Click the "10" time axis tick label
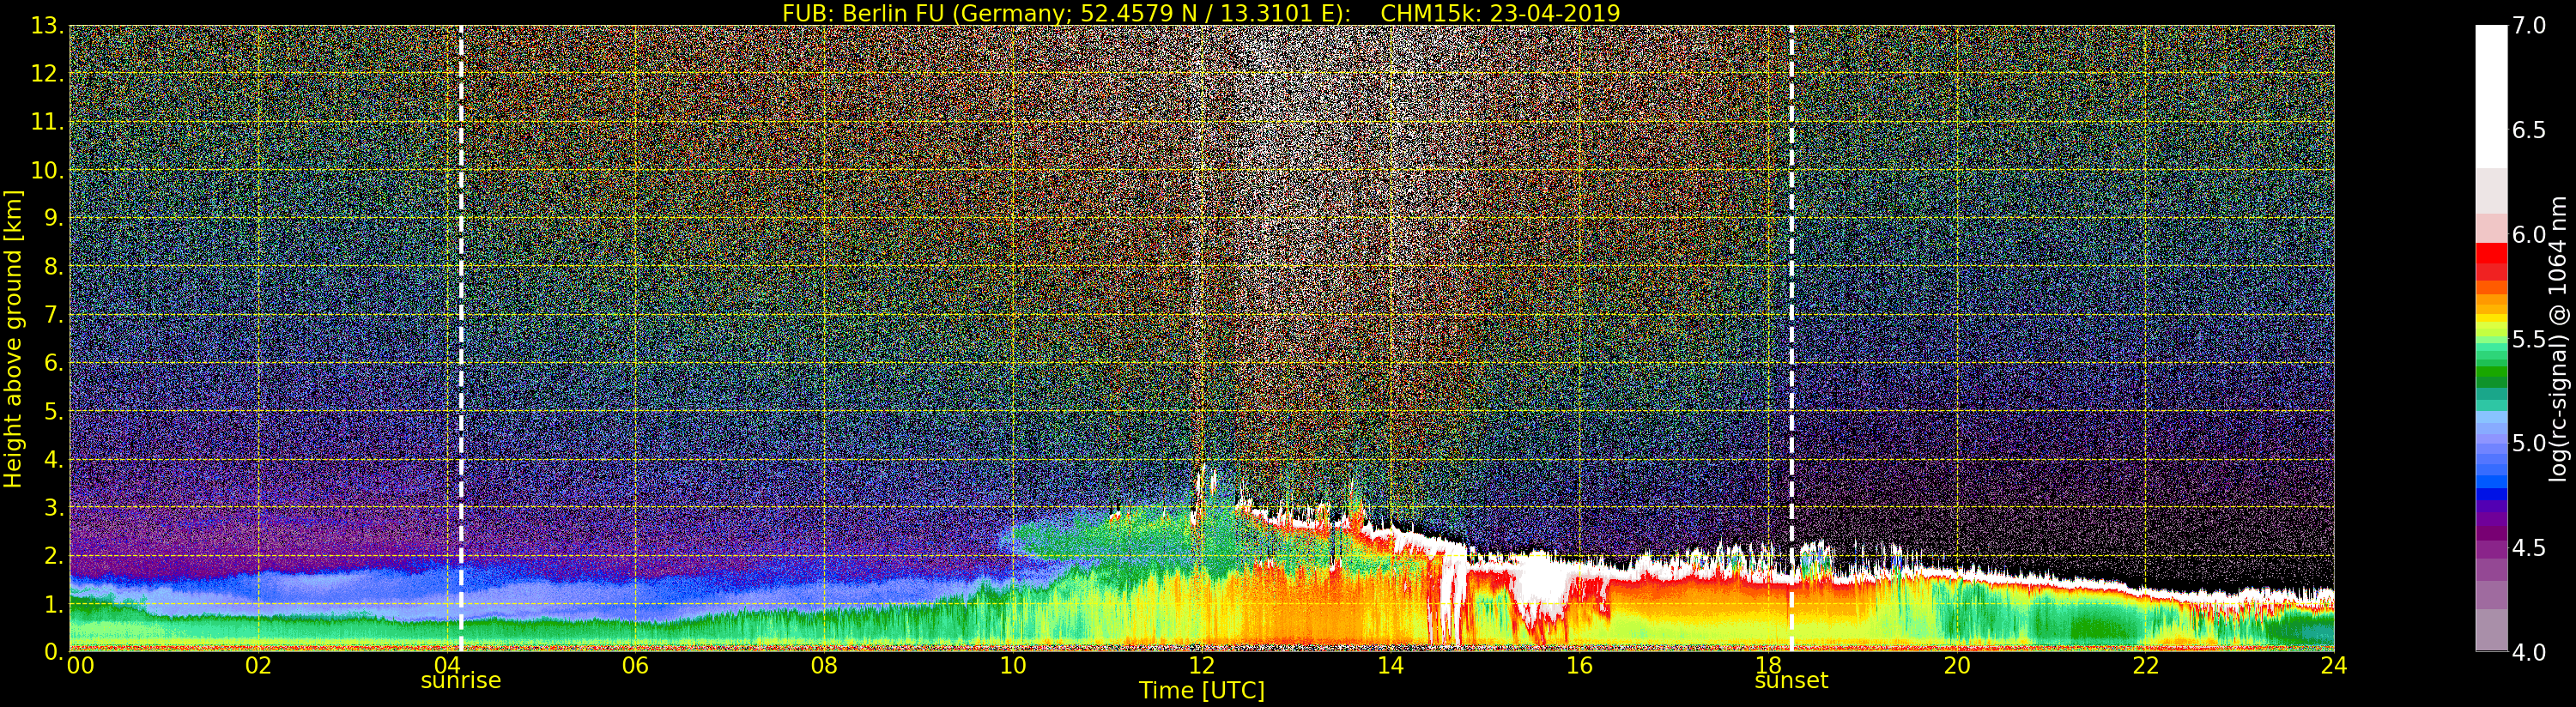Screen dimensions: 2576x707 pyautogui.click(x=1013, y=665)
